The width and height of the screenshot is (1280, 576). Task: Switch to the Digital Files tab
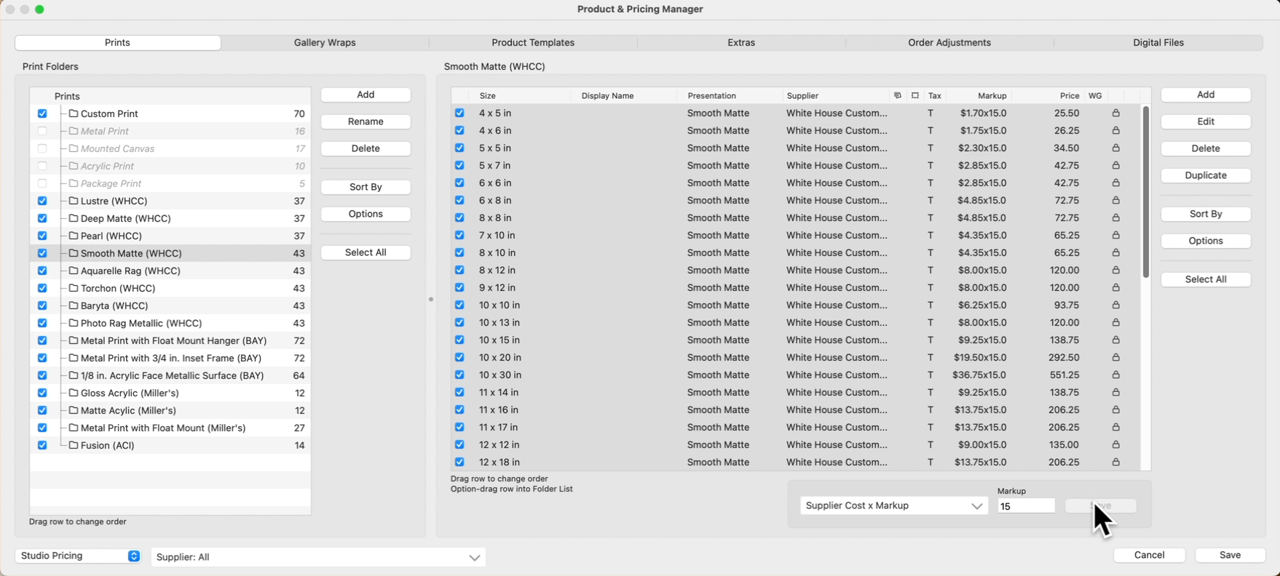click(x=1158, y=43)
